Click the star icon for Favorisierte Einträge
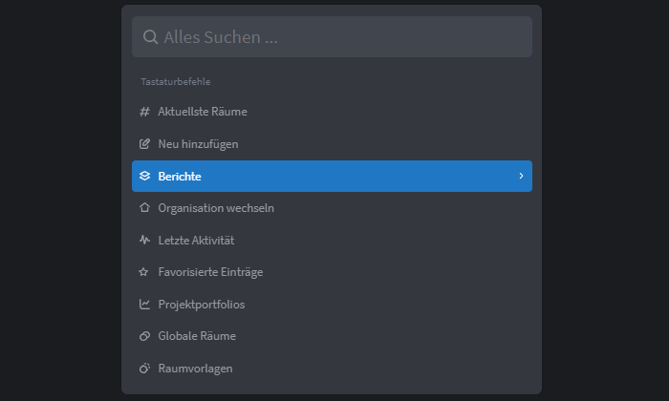This screenshot has height=401, width=669. click(x=143, y=272)
